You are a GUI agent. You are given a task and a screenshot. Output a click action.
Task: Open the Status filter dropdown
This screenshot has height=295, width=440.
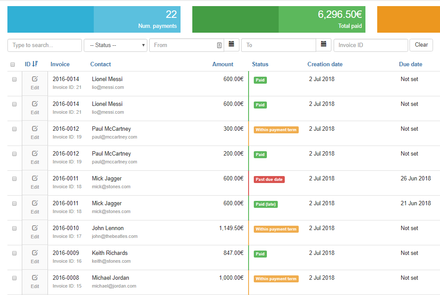point(116,45)
